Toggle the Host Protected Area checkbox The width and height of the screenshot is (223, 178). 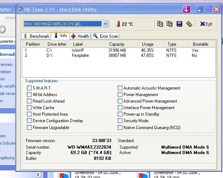click(x=29, y=114)
